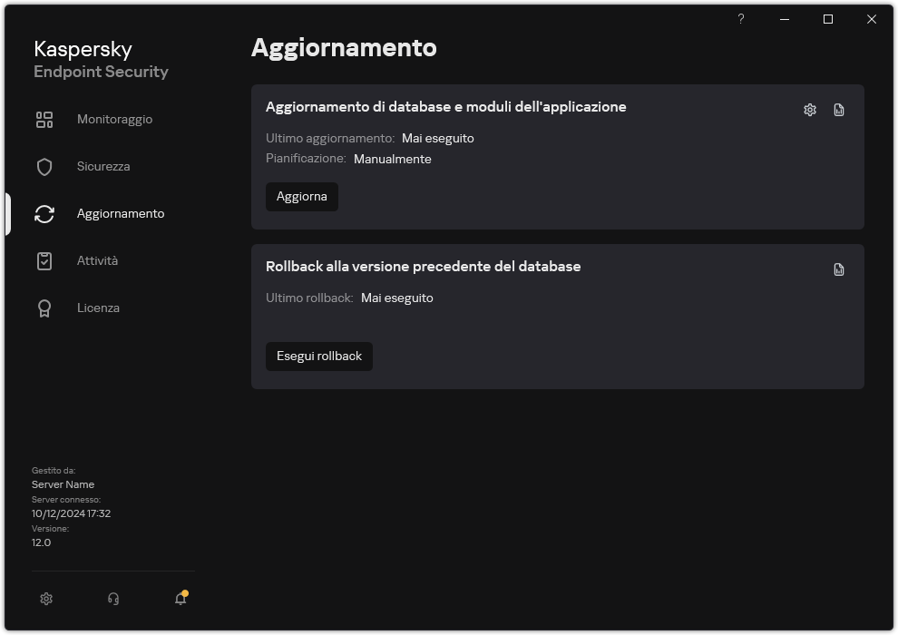Open the Licenza section
This screenshot has height=635, width=898.
tap(98, 308)
